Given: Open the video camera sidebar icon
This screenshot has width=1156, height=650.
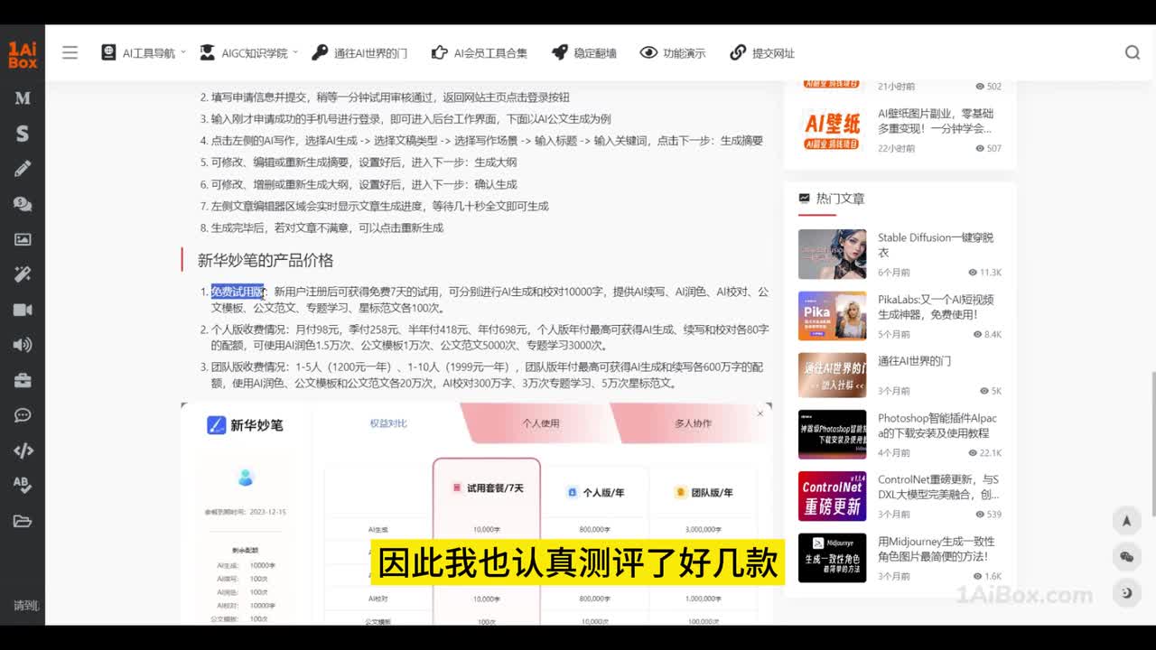Looking at the screenshot, I should pos(23,310).
